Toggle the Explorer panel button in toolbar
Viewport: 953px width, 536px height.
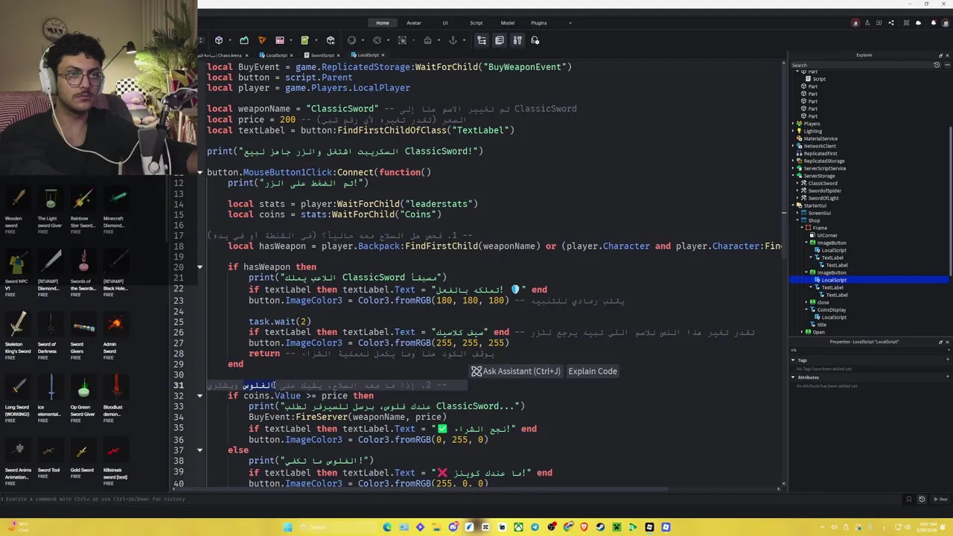(x=482, y=40)
